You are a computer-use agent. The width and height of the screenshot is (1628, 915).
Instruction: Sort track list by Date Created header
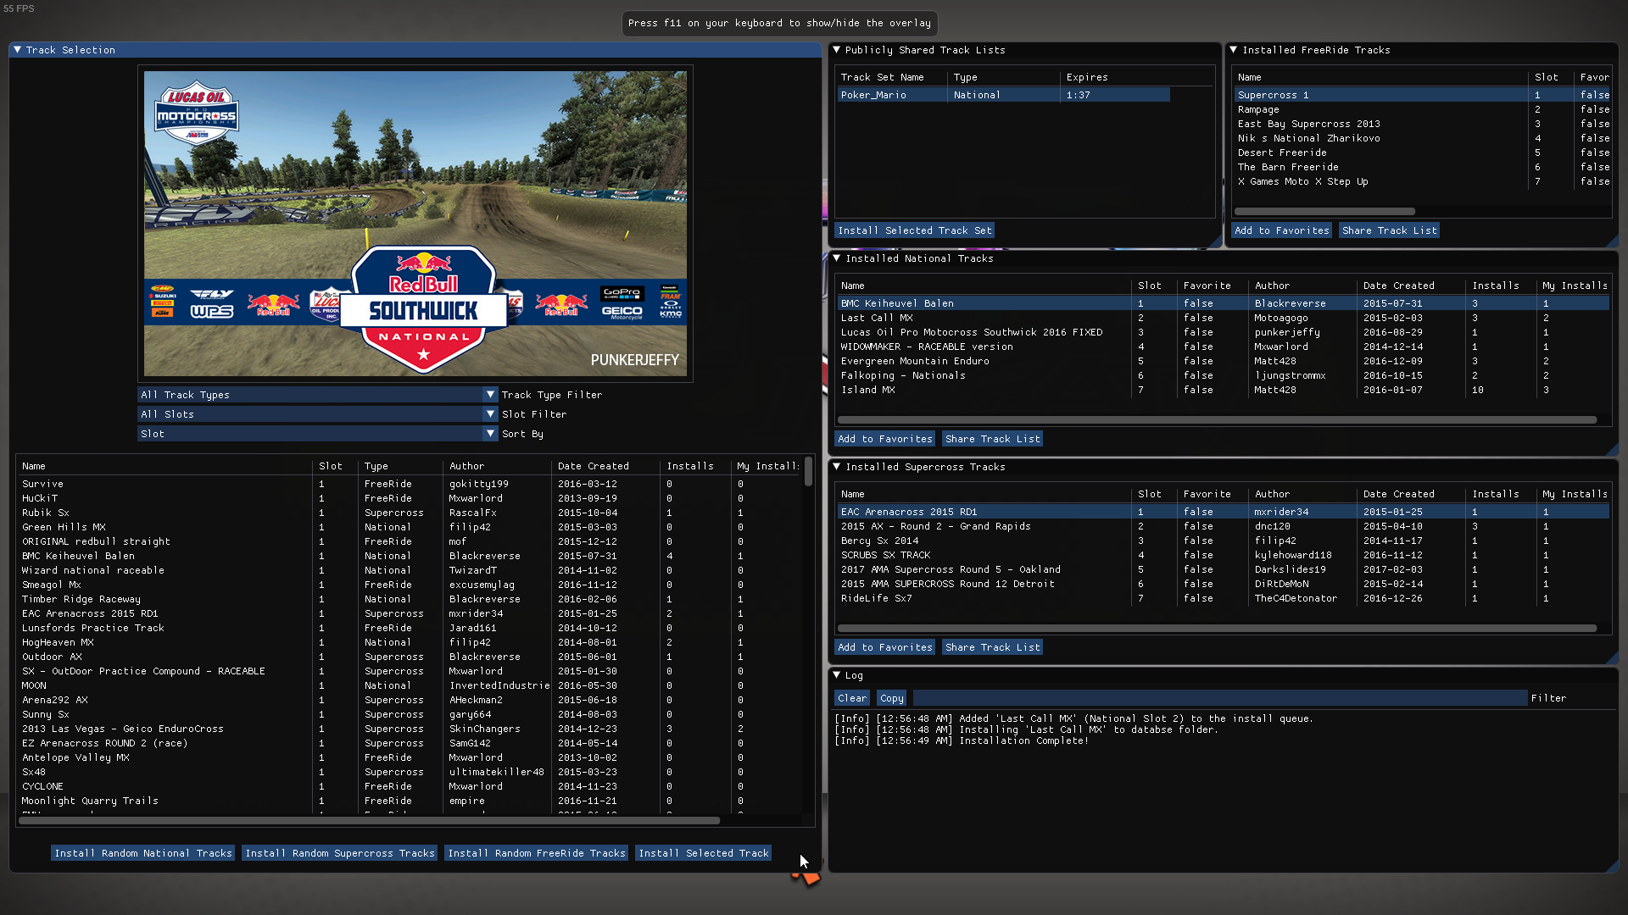[x=593, y=466]
